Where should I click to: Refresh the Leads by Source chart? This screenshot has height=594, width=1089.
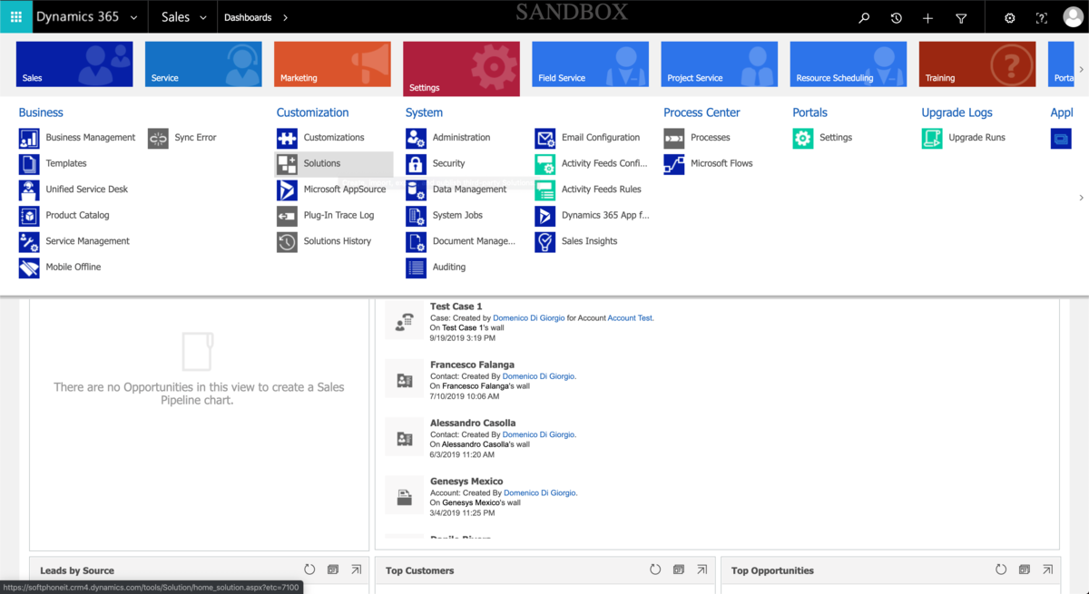tap(309, 570)
